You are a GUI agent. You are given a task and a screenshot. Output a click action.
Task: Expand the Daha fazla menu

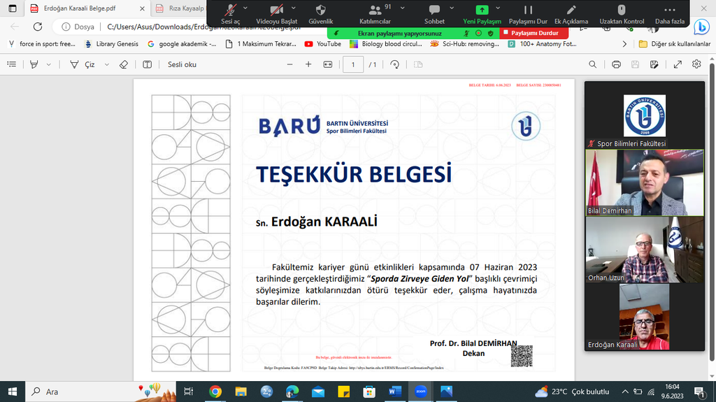[669, 10]
